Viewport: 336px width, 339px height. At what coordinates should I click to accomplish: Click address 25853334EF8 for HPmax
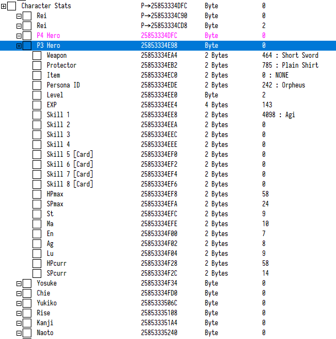click(x=159, y=194)
